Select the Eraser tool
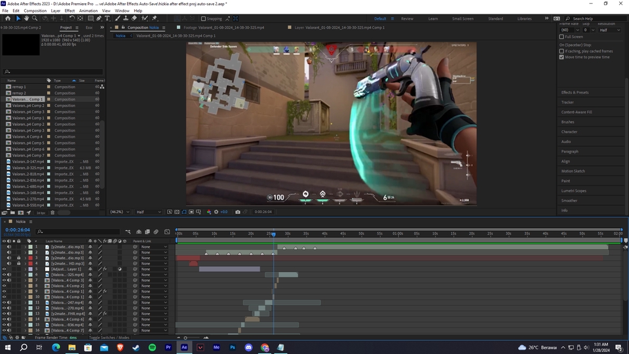The height and width of the screenshot is (354, 629). pyautogui.click(x=134, y=18)
